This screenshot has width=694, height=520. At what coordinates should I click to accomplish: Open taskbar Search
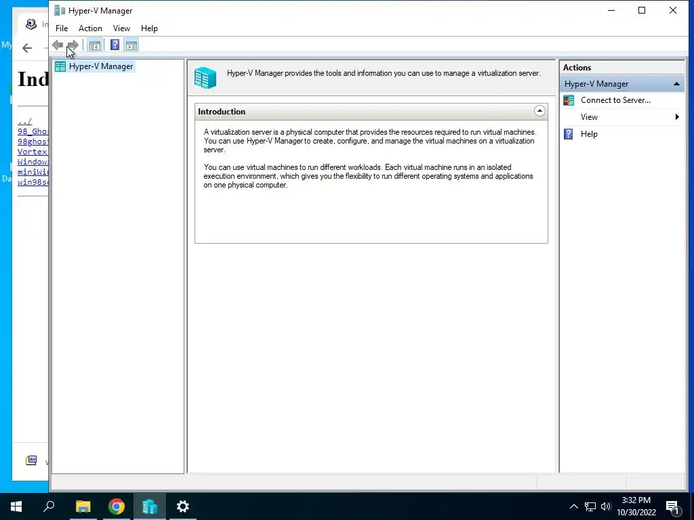(49, 506)
